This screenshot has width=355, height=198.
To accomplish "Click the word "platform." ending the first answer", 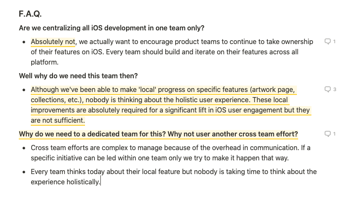I will point(44,62).
